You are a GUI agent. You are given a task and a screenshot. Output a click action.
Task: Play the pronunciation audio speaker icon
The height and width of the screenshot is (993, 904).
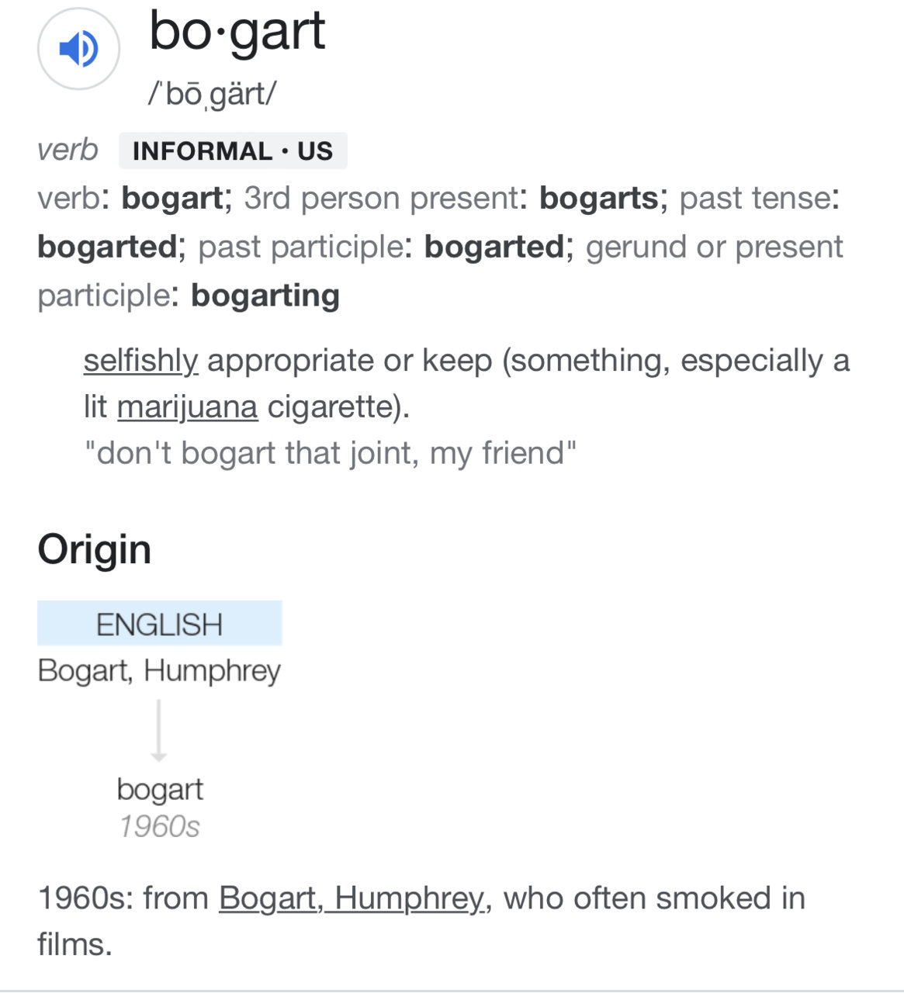(78, 49)
